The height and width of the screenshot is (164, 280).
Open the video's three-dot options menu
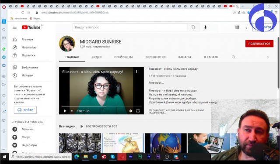pos(136,72)
